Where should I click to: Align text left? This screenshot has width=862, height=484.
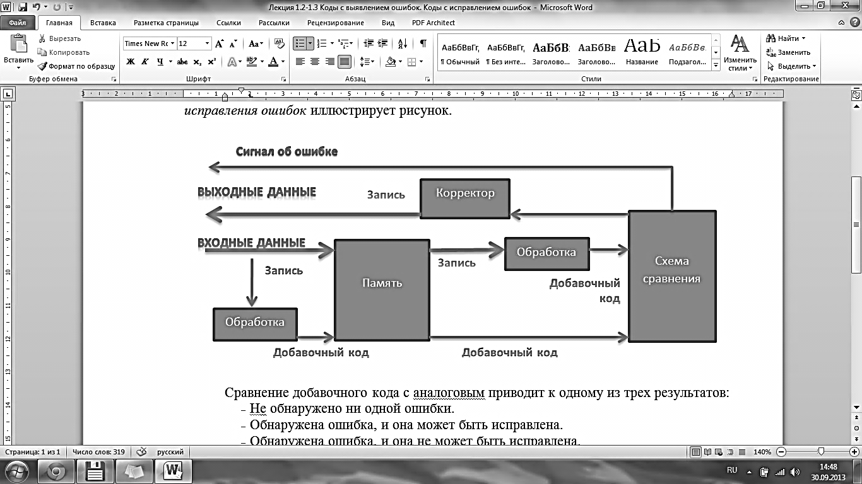click(x=300, y=62)
